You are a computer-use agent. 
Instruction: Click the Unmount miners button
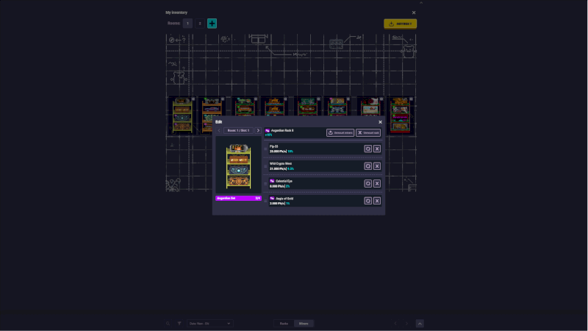tap(340, 132)
